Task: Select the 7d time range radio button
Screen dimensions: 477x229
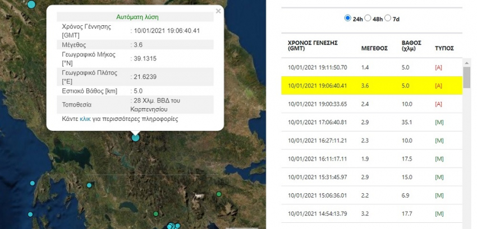Action: pos(388,18)
